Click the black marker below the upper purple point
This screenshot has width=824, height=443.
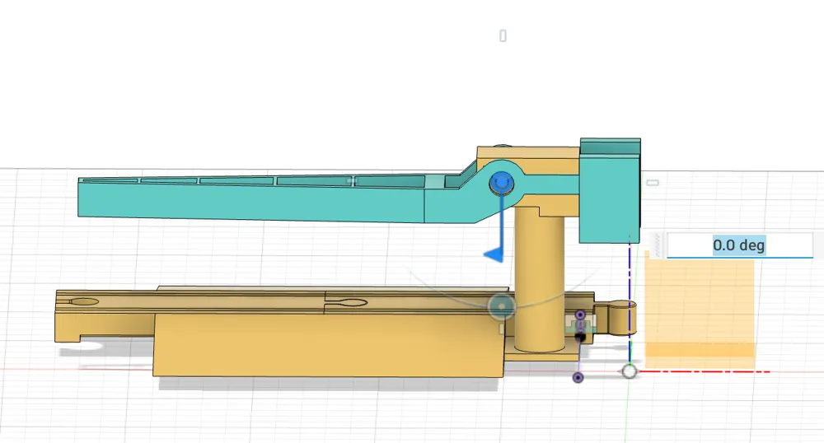pyautogui.click(x=580, y=337)
